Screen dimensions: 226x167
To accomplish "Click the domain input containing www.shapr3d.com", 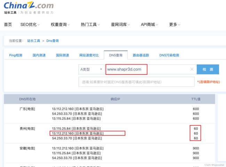I will [x=151, y=69].
